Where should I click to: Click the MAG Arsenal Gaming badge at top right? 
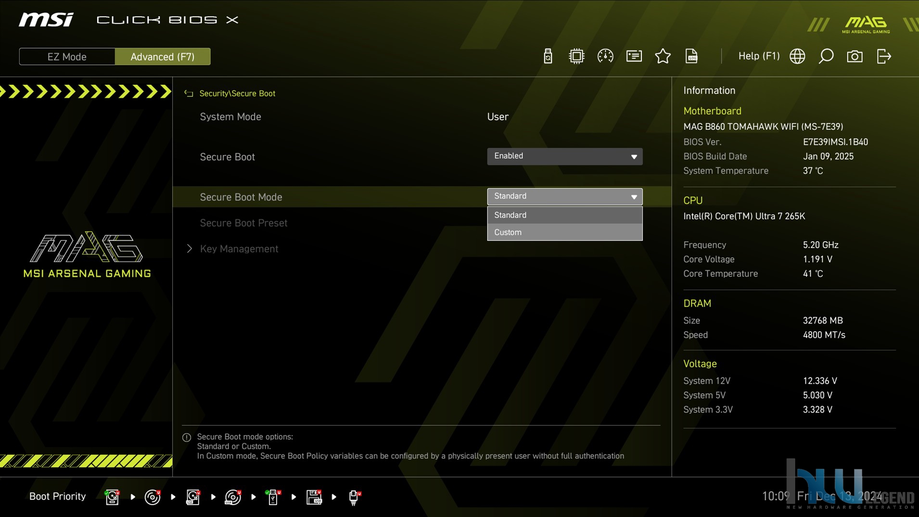click(866, 25)
